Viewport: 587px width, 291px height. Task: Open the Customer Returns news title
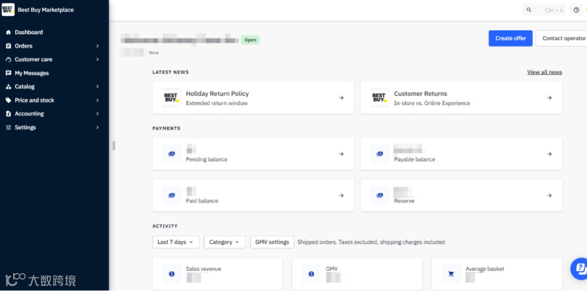tap(420, 94)
